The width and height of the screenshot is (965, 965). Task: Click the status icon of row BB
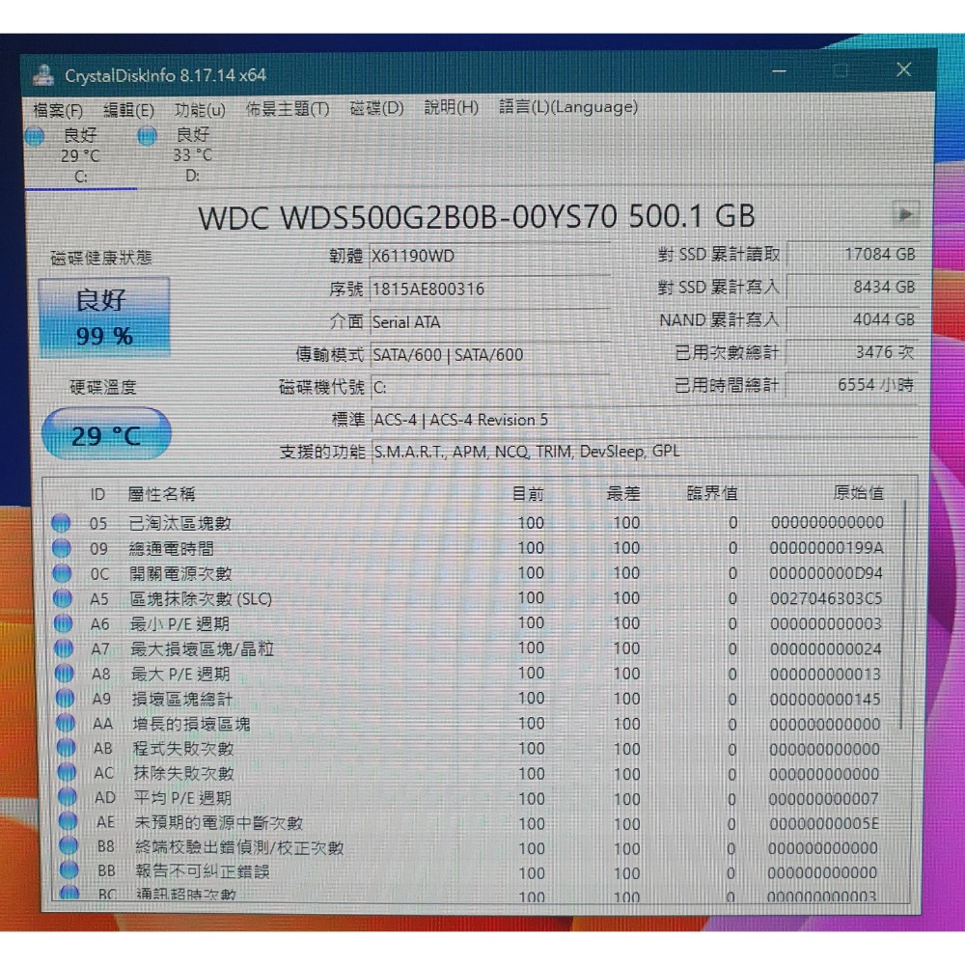click(x=69, y=870)
